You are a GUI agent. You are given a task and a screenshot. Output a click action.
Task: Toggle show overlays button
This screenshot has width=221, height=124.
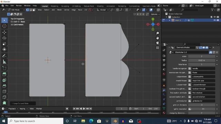click(x=151, y=10)
